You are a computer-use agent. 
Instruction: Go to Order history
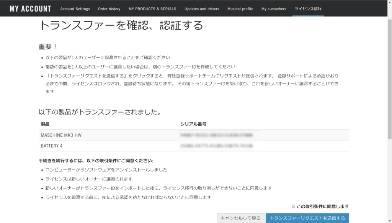[x=109, y=9]
